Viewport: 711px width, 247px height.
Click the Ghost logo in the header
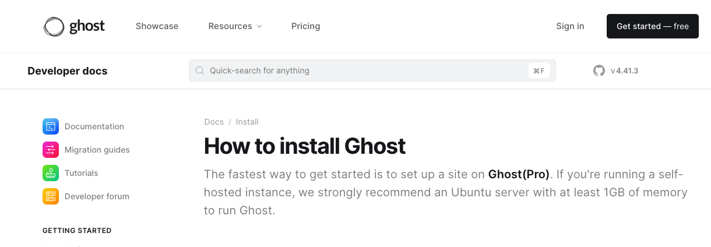coord(74,26)
